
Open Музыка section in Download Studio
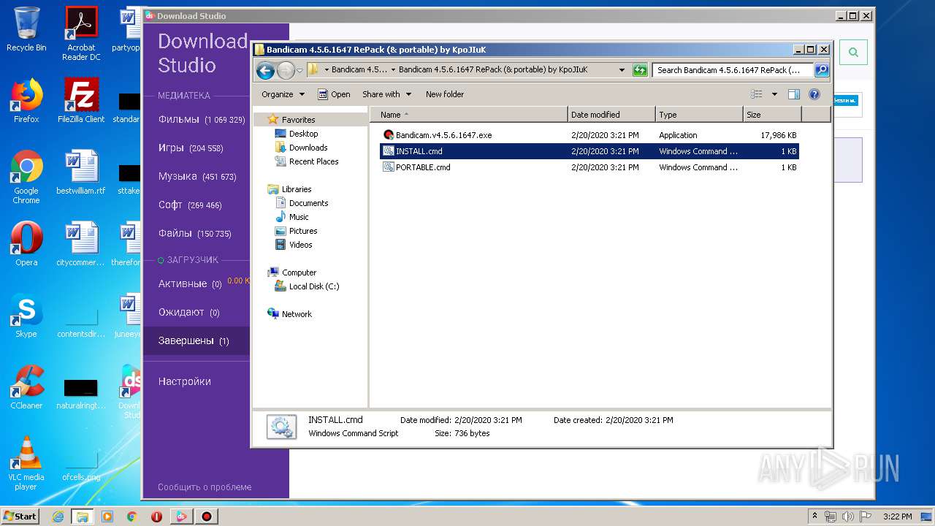[x=196, y=176]
